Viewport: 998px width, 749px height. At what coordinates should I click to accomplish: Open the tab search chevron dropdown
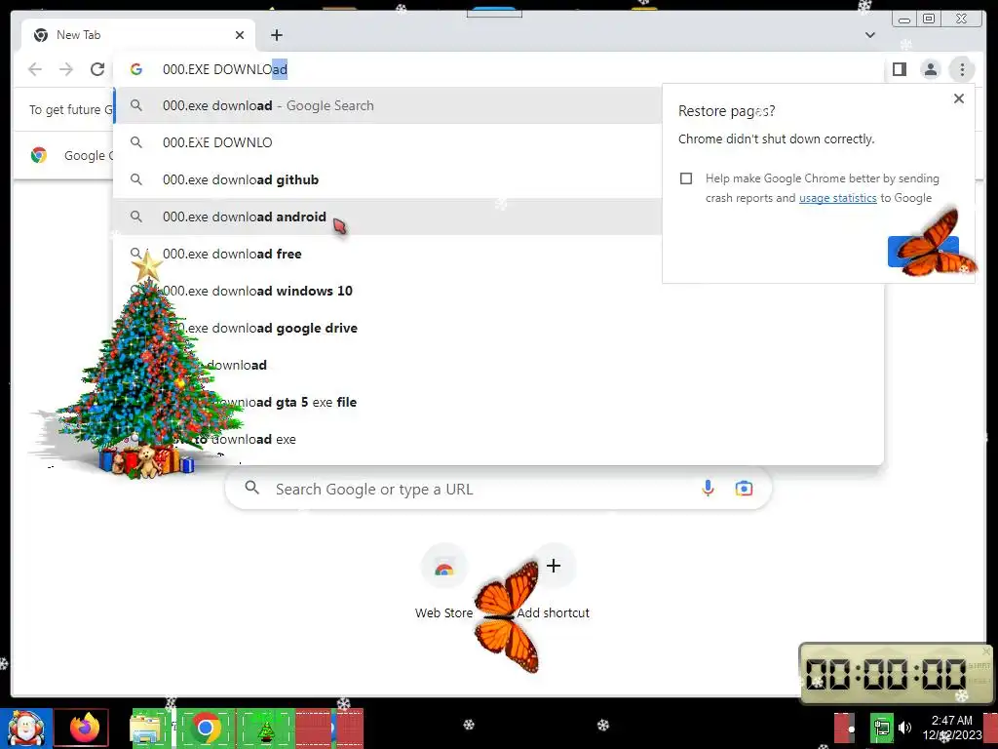point(870,35)
